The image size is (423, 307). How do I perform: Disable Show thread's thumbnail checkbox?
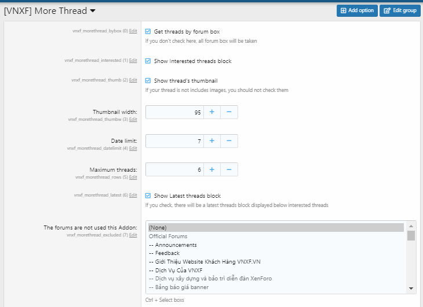(x=148, y=81)
